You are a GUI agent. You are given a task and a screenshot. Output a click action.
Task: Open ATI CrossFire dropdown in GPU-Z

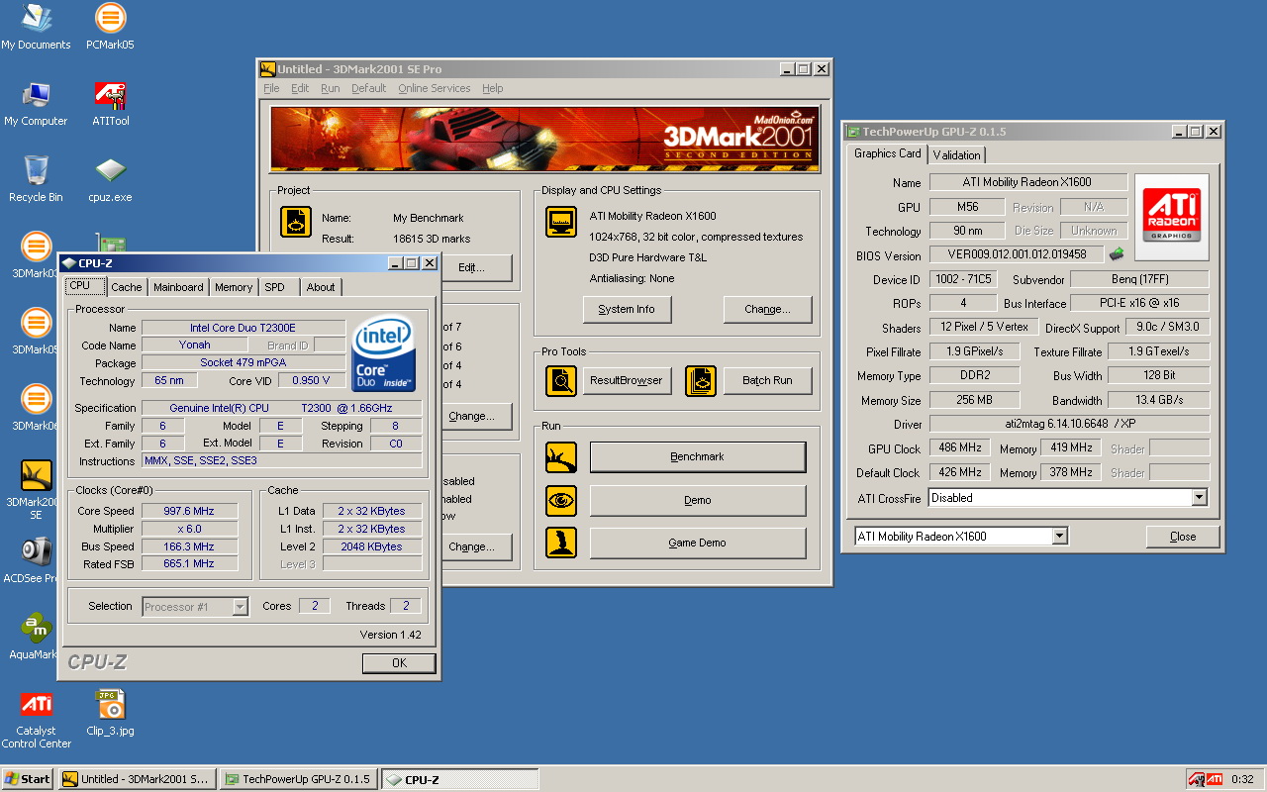point(1199,498)
